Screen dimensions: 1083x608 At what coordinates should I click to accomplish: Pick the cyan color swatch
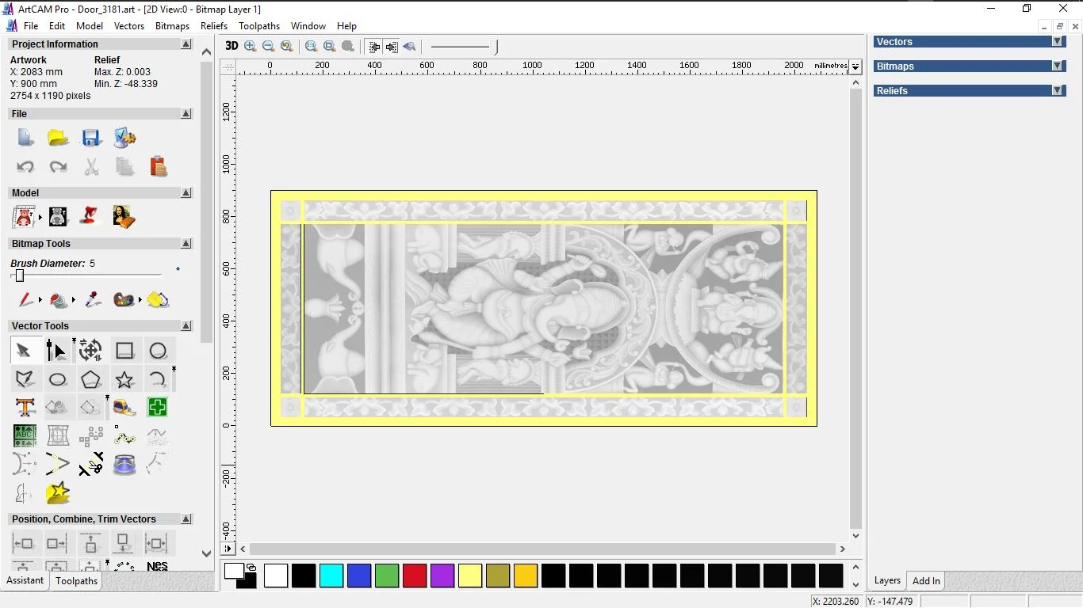[x=331, y=576]
